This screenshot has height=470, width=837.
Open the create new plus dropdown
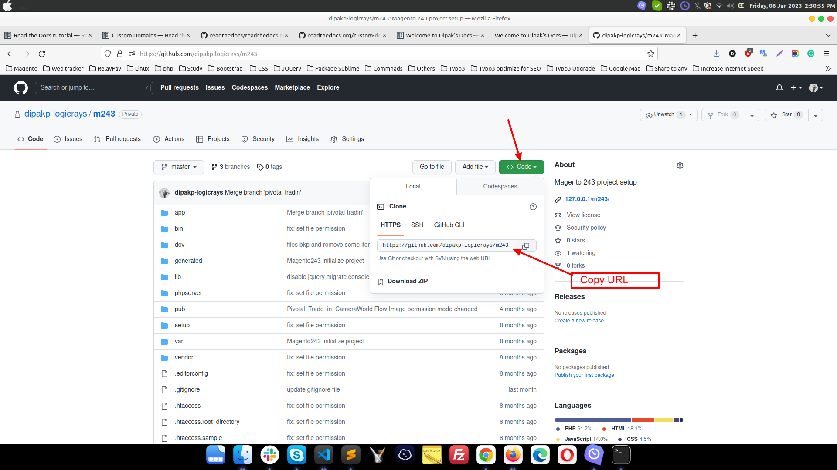tap(796, 88)
